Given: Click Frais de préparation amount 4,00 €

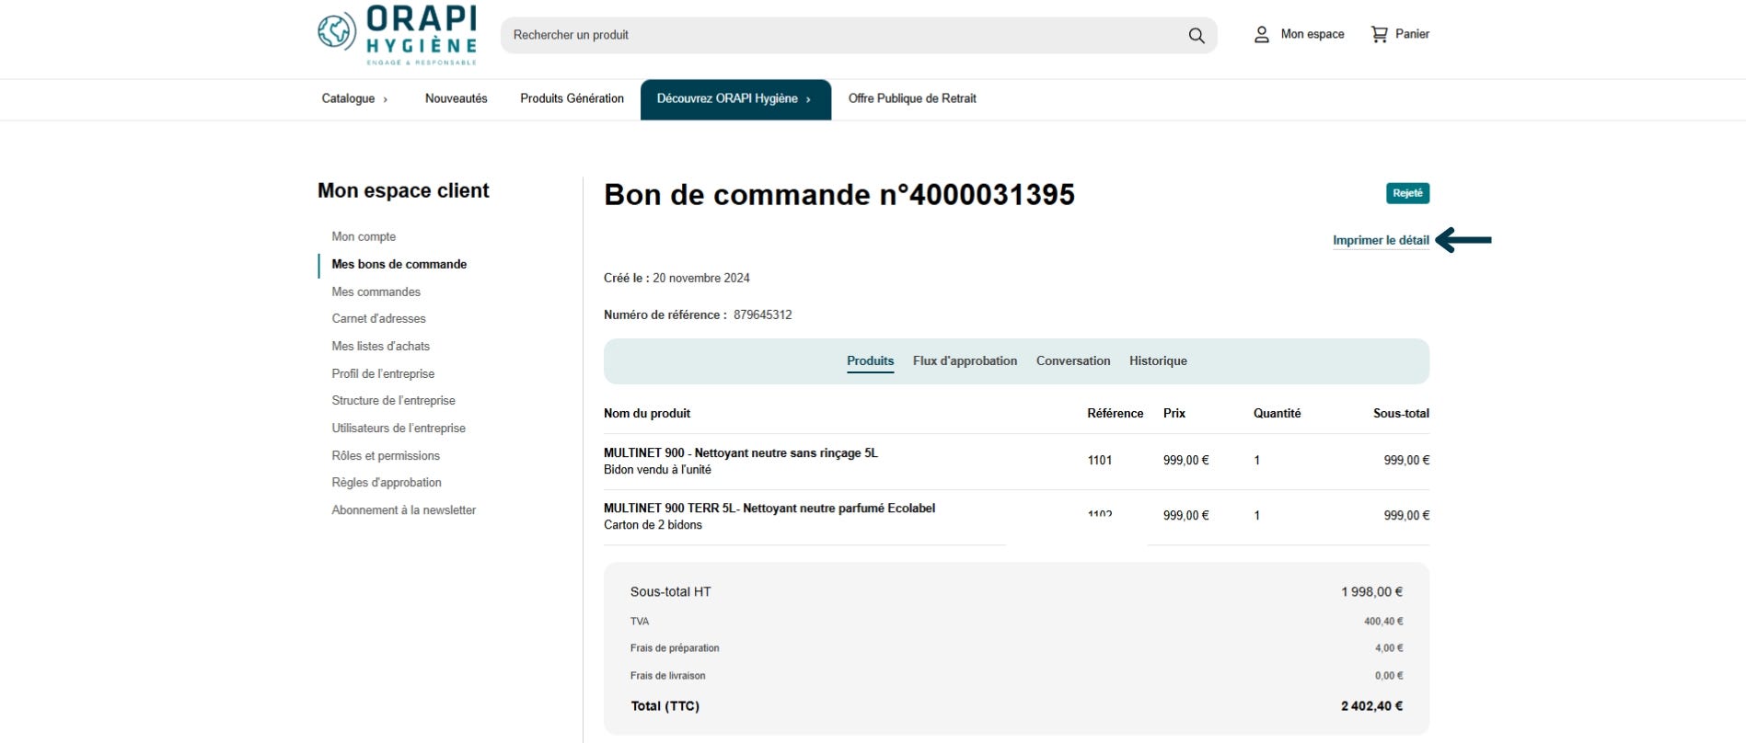Looking at the screenshot, I should coord(1389,648).
